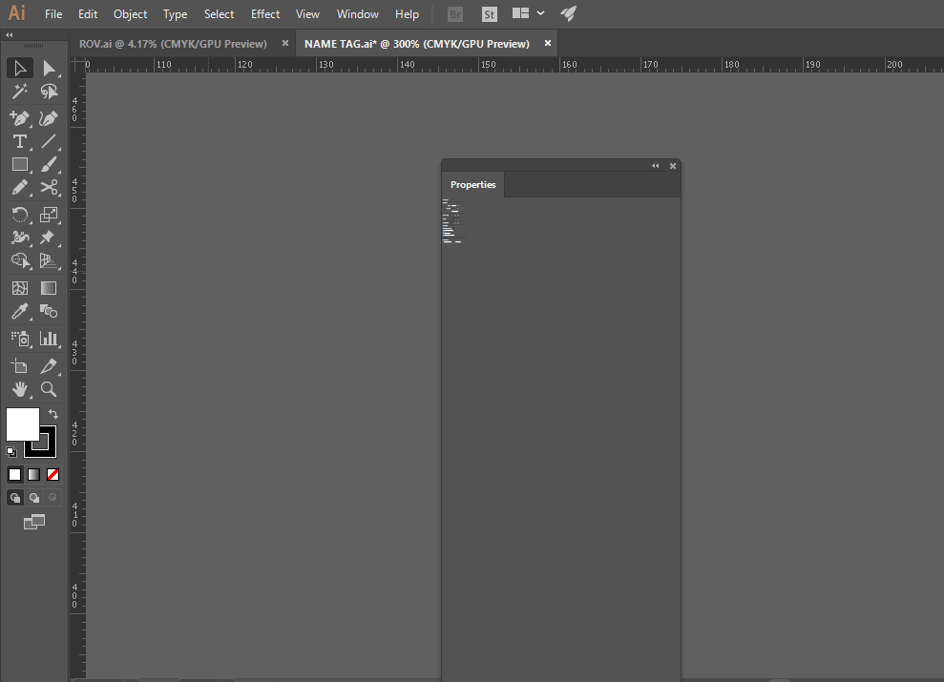Viewport: 944px width, 682px height.
Task: Select the Zoom tool
Action: pos(50,389)
